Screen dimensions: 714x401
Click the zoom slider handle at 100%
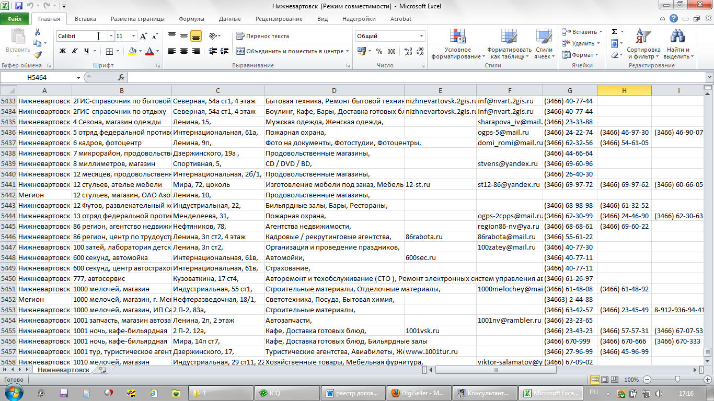tap(678, 380)
